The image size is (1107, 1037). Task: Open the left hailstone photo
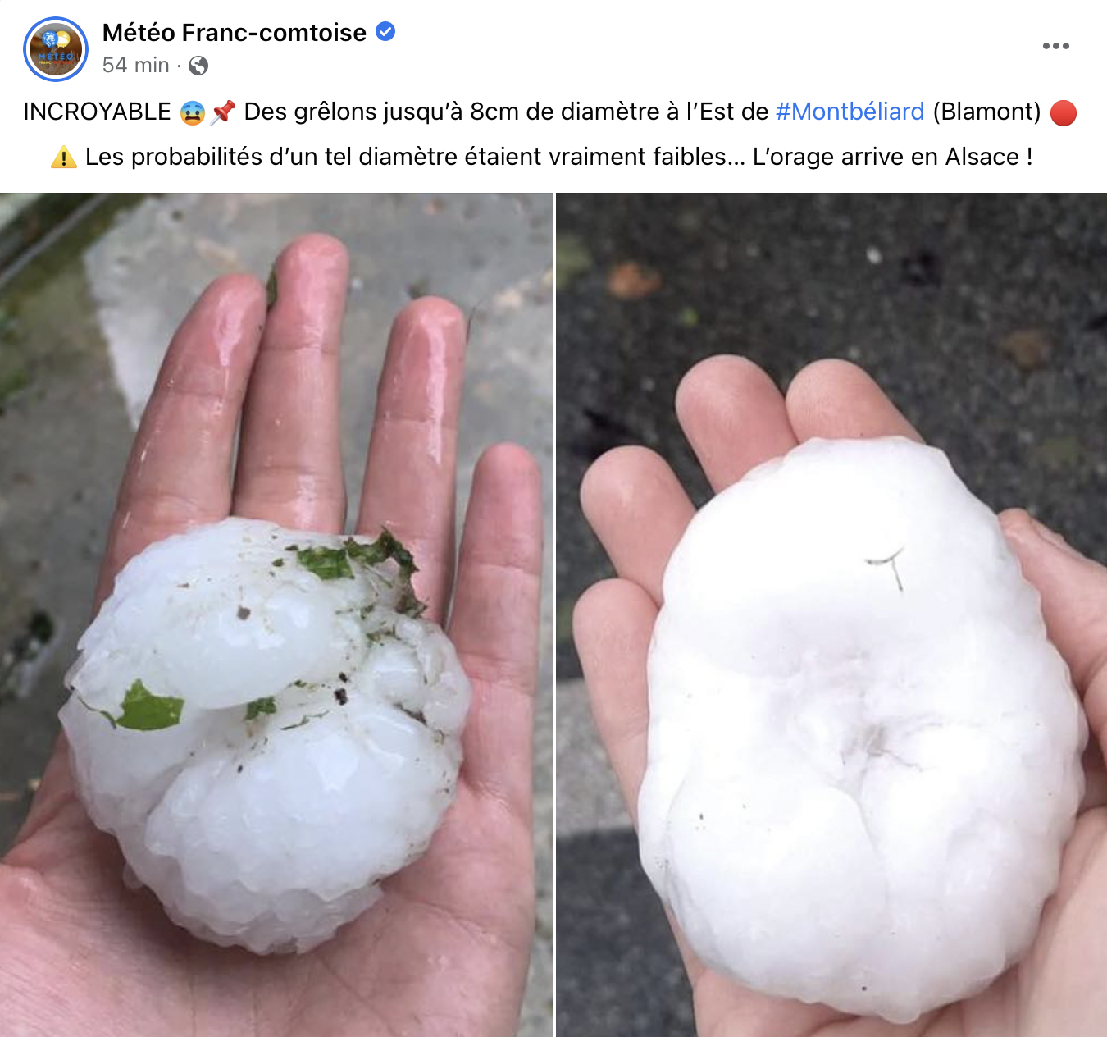[x=276, y=614]
